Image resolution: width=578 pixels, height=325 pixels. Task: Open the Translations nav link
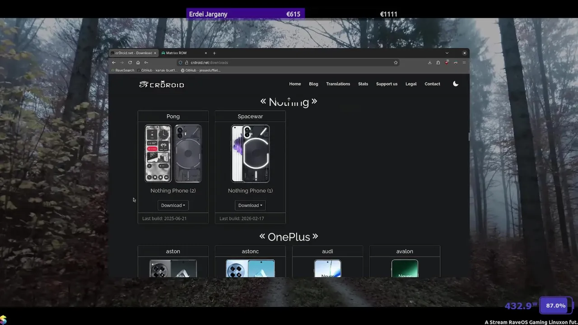(x=338, y=84)
